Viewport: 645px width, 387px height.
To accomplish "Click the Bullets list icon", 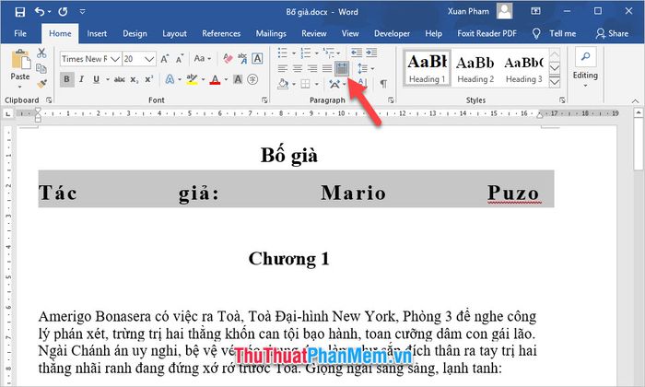I will [x=282, y=53].
